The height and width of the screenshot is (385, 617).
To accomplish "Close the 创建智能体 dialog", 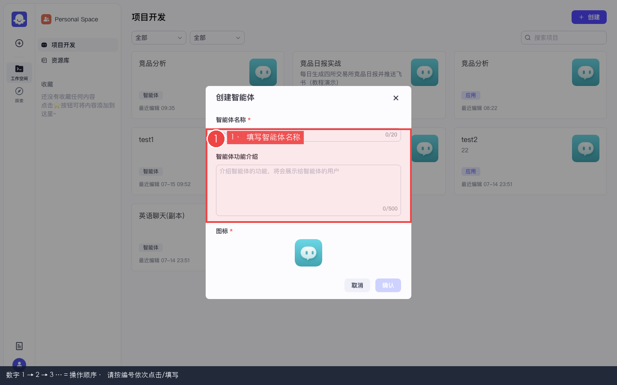I will (x=396, y=98).
